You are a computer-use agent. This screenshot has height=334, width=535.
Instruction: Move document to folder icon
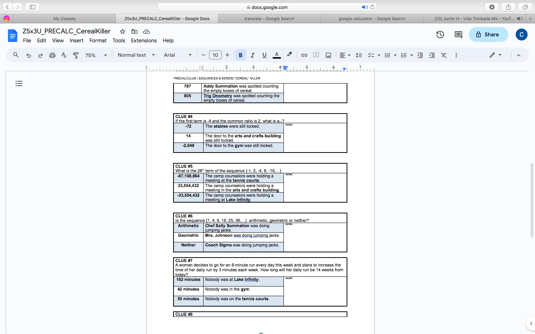(x=134, y=32)
